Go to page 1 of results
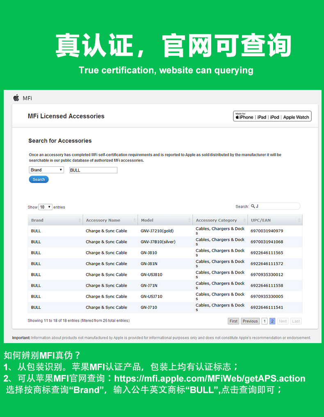324x417 pixels. pos(265,321)
